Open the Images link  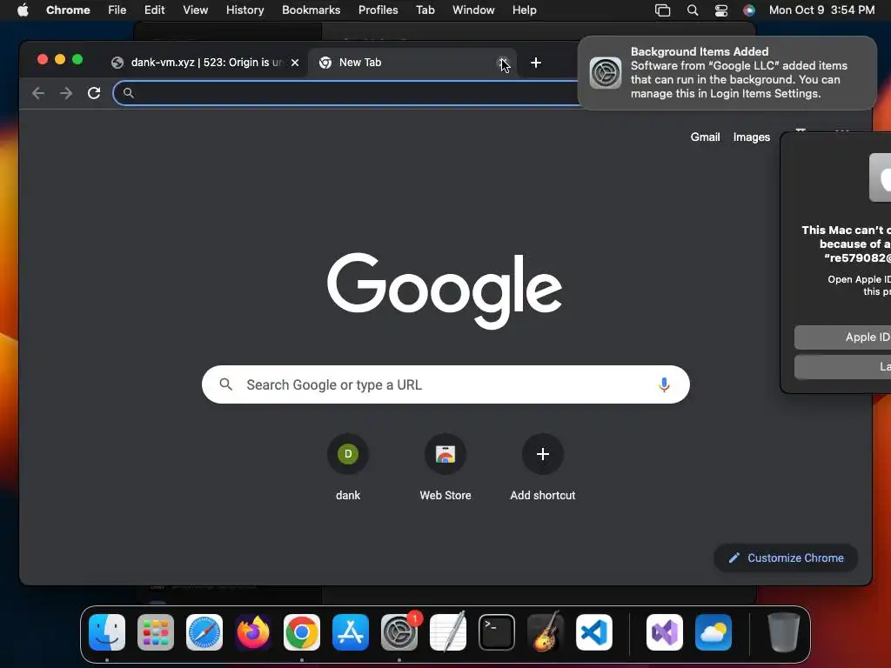(751, 137)
